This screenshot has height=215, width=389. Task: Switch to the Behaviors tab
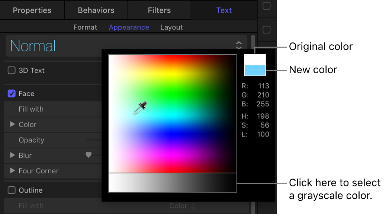pos(96,10)
